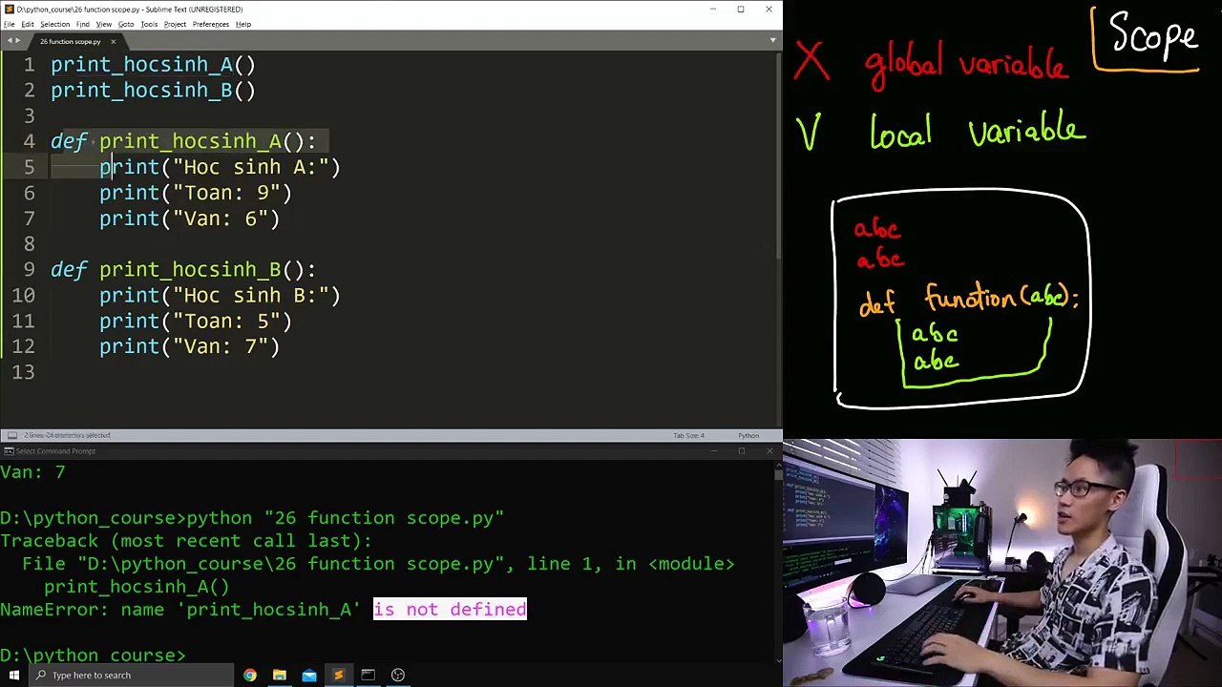1222x687 pixels.
Task: Open the Python syntax selector
Action: (748, 435)
